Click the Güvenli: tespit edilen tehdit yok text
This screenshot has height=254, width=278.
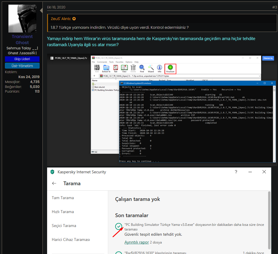coord(153,234)
